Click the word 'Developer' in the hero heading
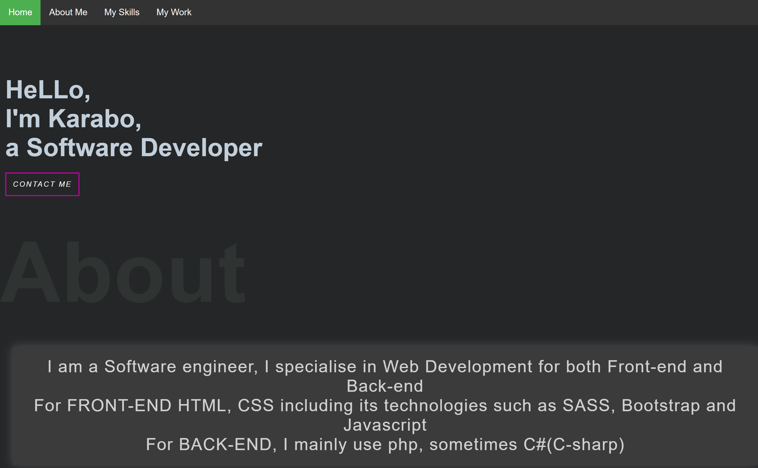 click(201, 148)
